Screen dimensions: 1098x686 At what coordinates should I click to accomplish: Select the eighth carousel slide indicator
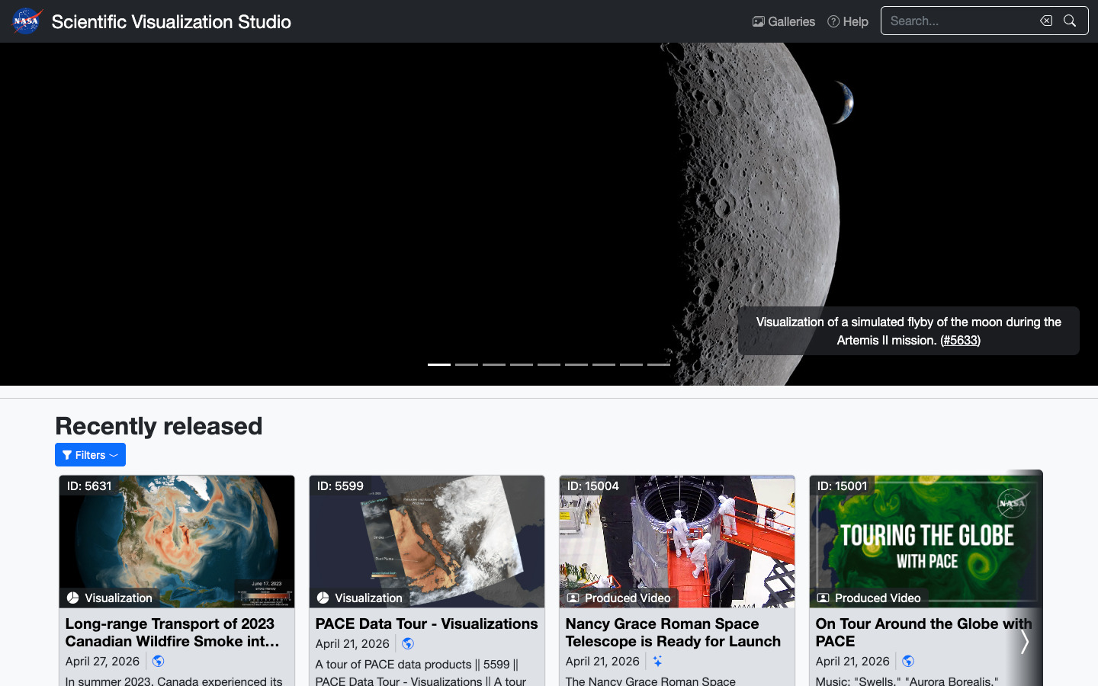point(631,364)
